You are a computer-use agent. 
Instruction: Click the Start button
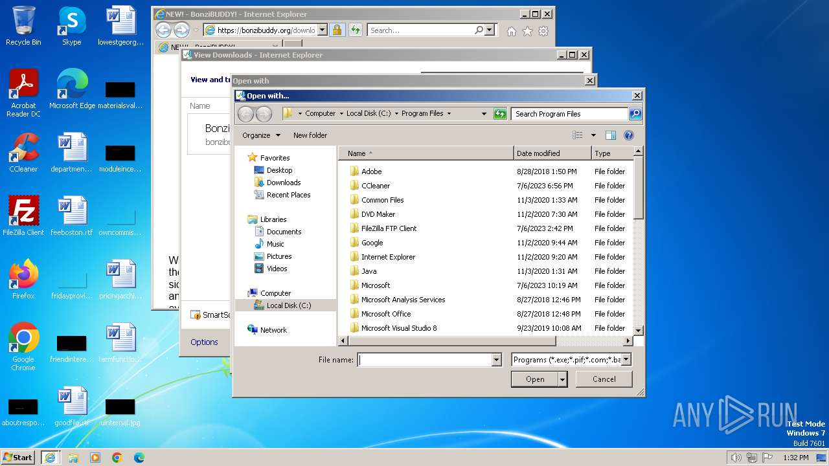coord(18,458)
